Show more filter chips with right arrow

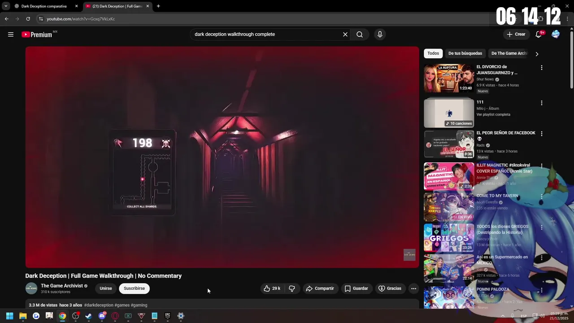click(537, 54)
